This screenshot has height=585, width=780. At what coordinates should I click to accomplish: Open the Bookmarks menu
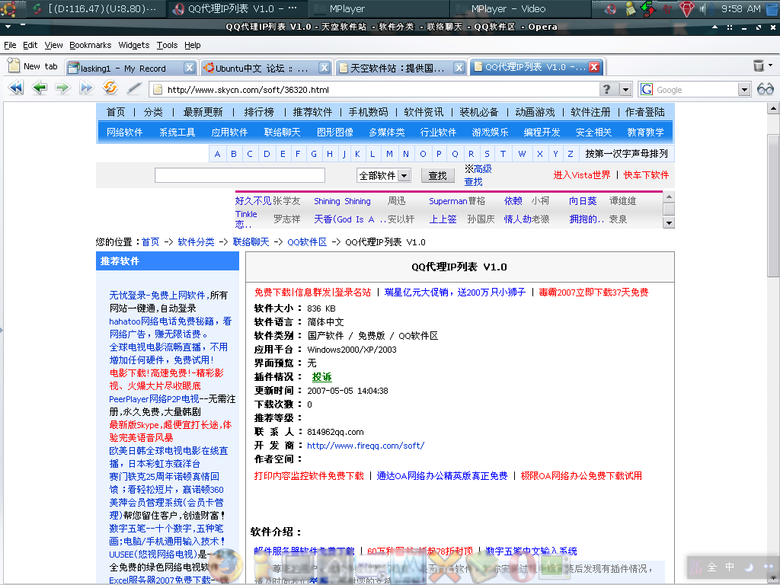click(x=91, y=45)
